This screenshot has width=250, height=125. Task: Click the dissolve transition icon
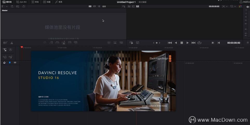[x=115, y=43]
